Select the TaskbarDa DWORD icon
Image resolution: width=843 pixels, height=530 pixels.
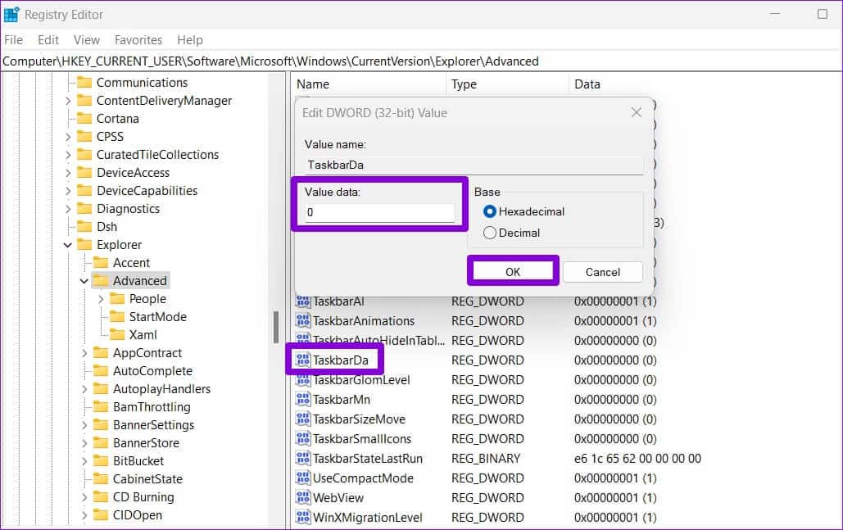coord(303,360)
